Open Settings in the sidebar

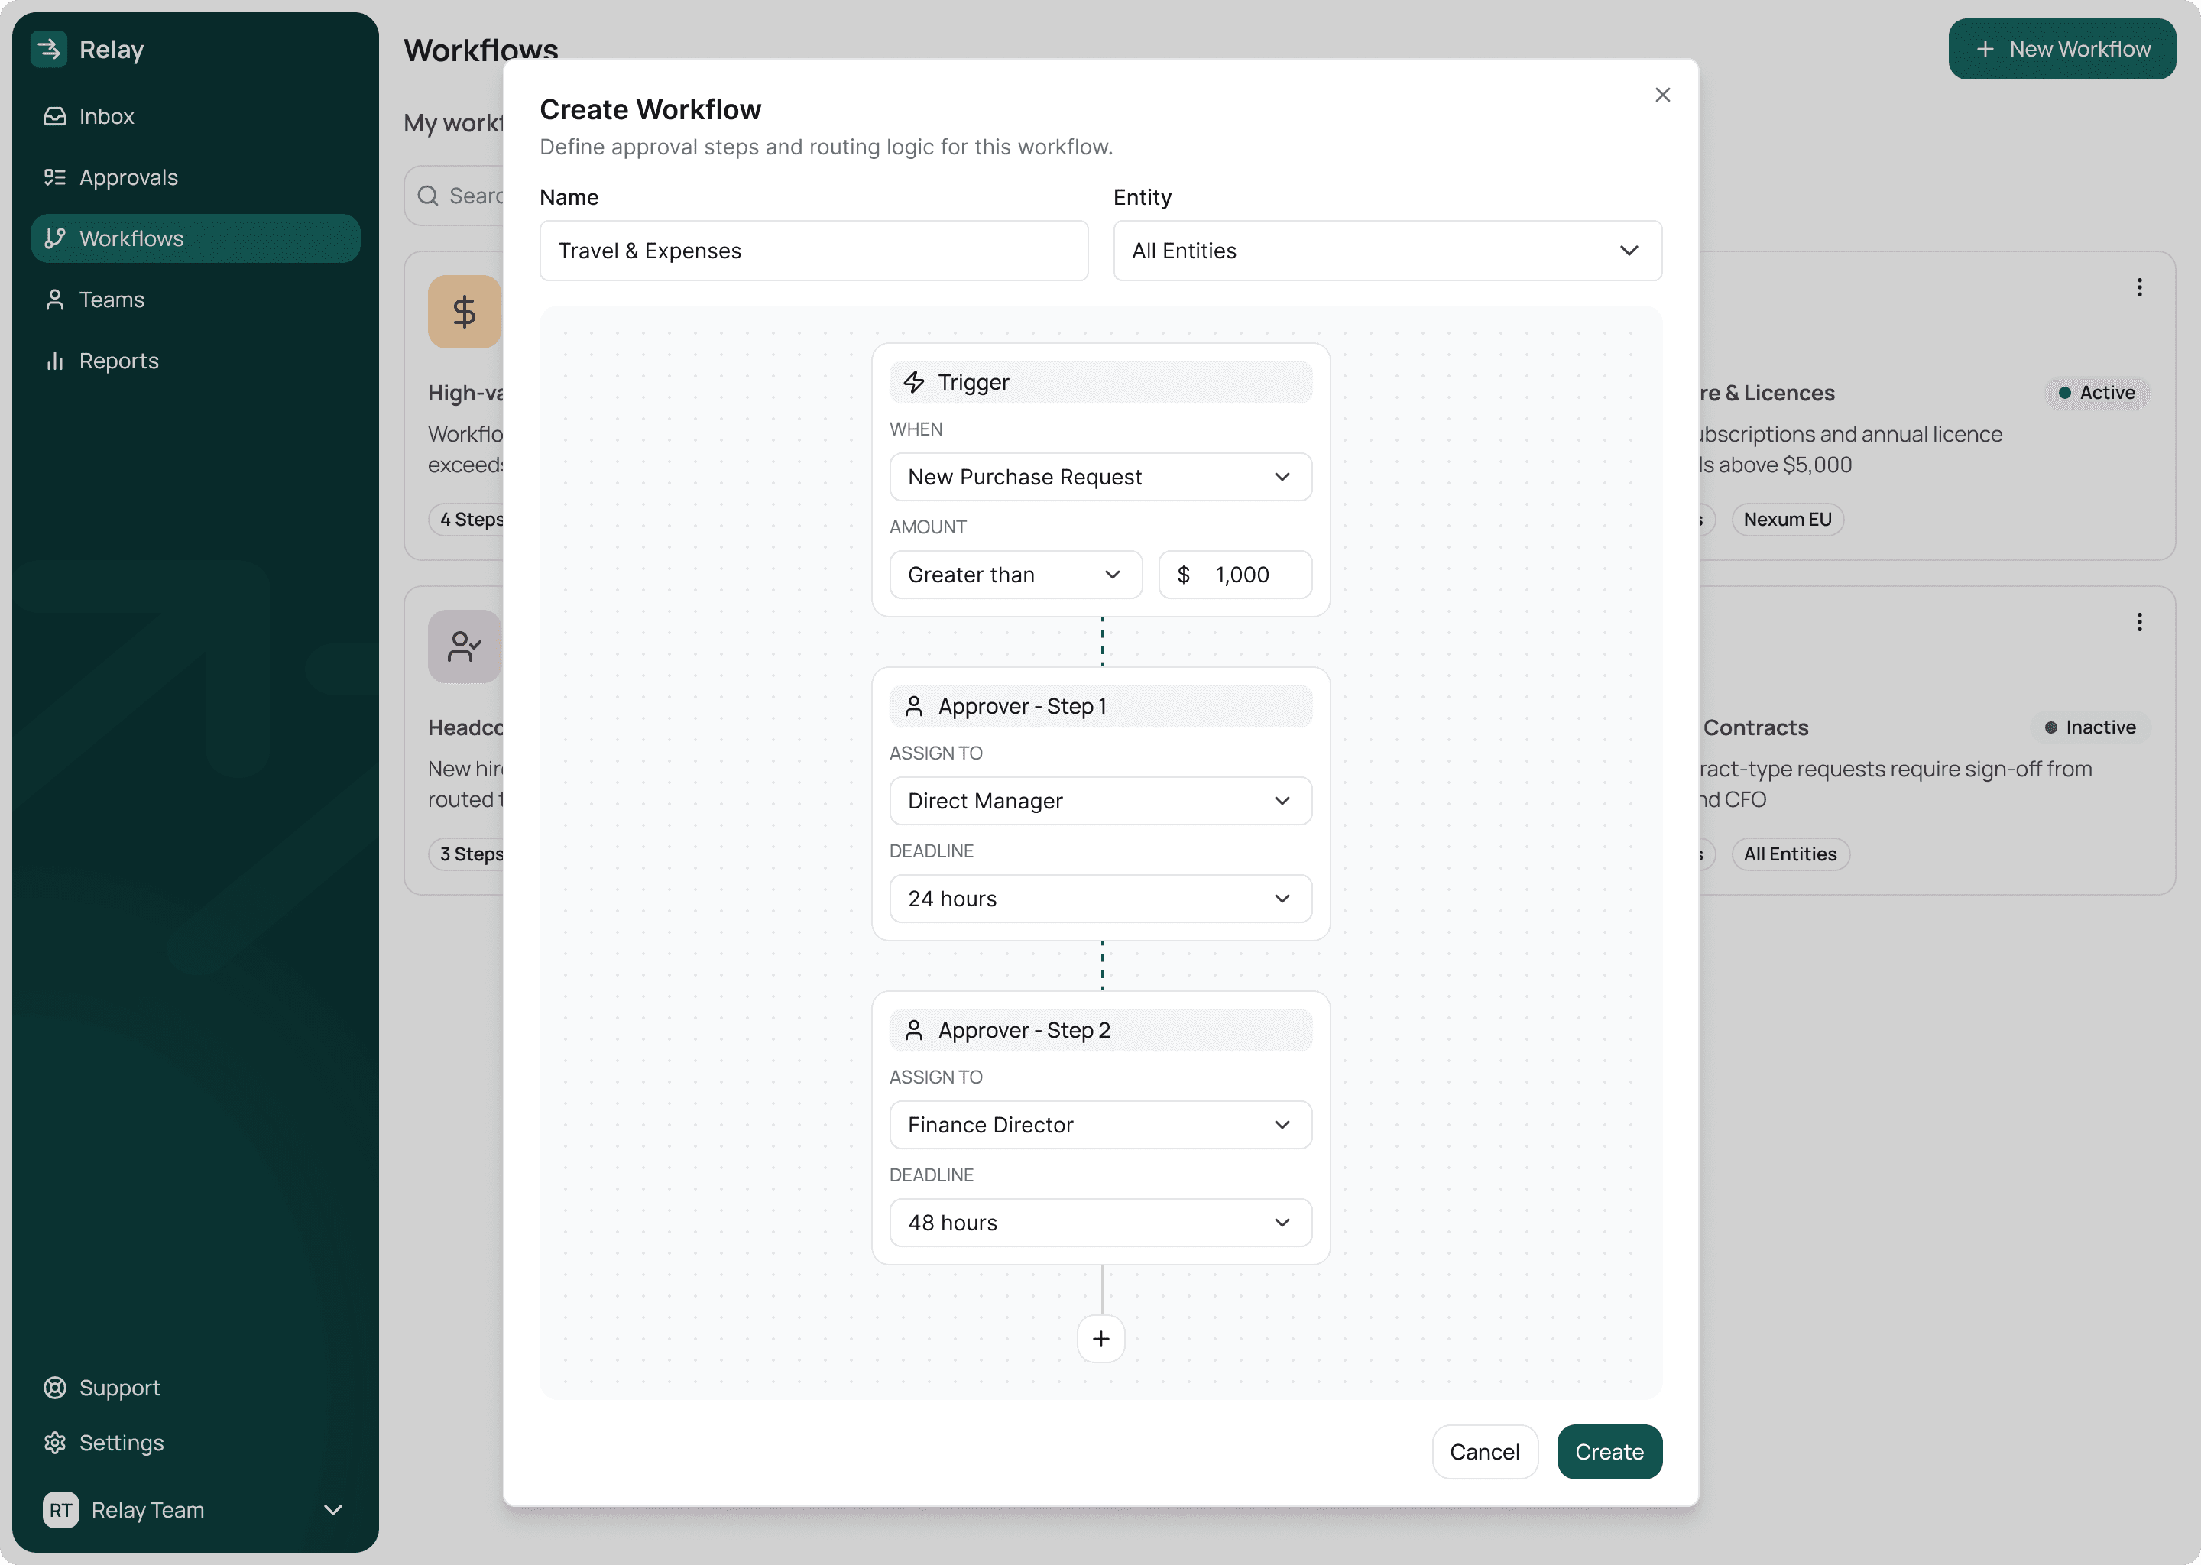[x=196, y=1443]
